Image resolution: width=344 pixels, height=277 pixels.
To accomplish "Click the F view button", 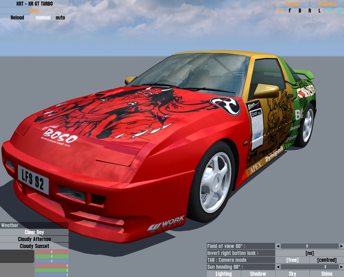I will (290, 10).
